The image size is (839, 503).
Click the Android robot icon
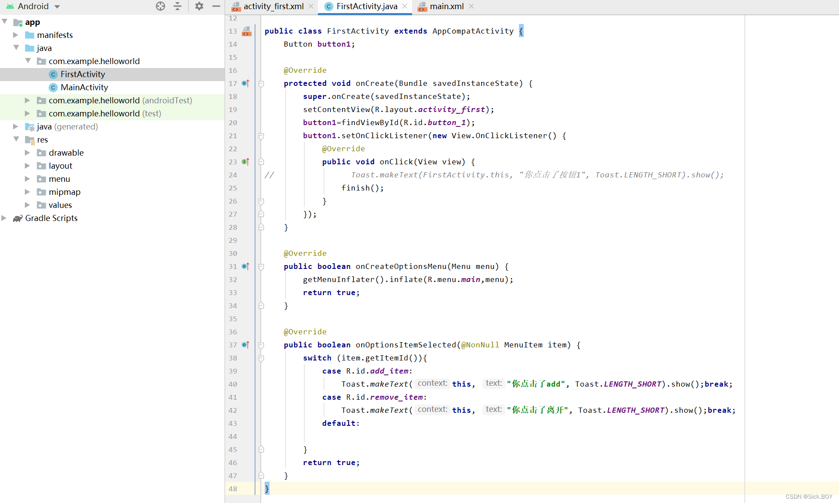tap(10, 6)
